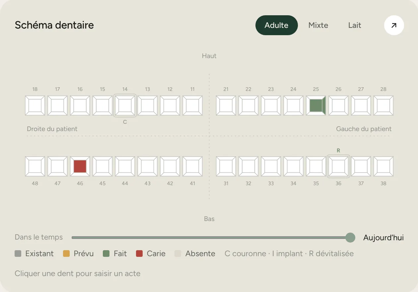Select crowned tooth 14
Image resolution: width=418 pixels, height=292 pixels.
tap(125, 106)
